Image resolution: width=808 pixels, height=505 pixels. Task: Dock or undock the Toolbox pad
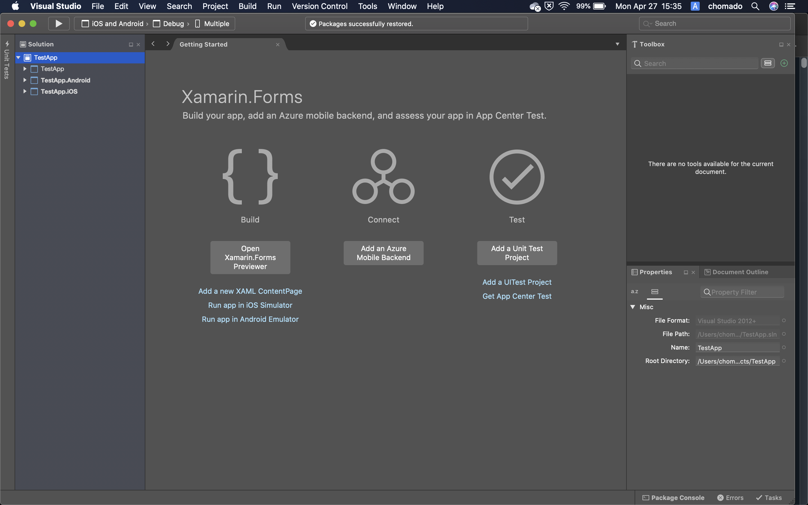pos(781,44)
